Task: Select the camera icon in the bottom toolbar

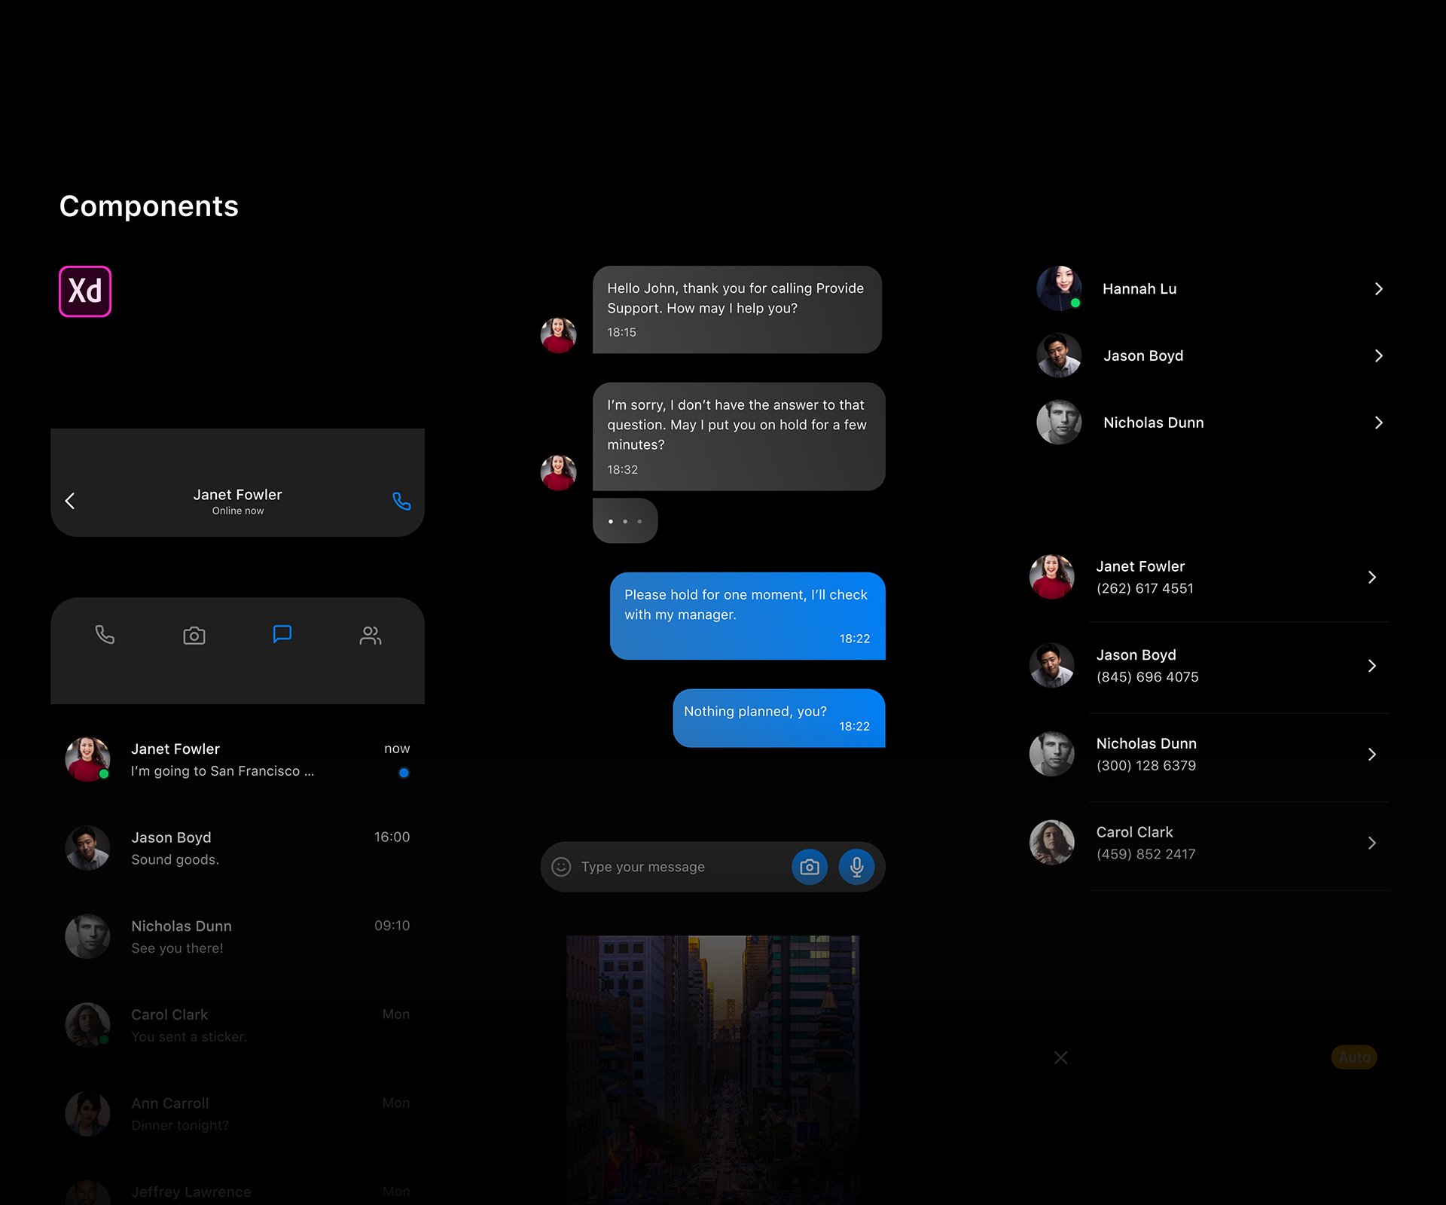Action: 194,635
